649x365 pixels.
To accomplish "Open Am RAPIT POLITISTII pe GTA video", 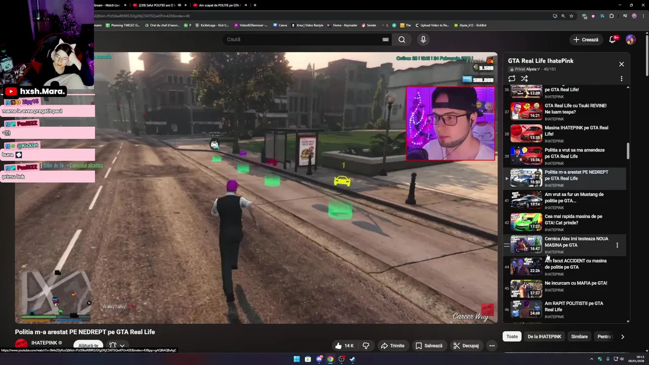I will point(565,309).
